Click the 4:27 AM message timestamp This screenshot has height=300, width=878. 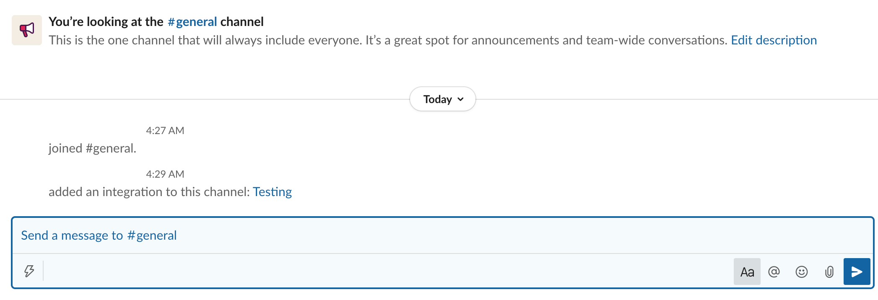165,131
